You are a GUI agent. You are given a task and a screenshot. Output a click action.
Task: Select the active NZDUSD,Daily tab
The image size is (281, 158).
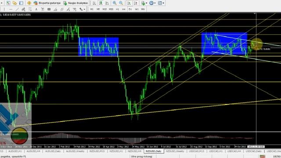pos(154,151)
